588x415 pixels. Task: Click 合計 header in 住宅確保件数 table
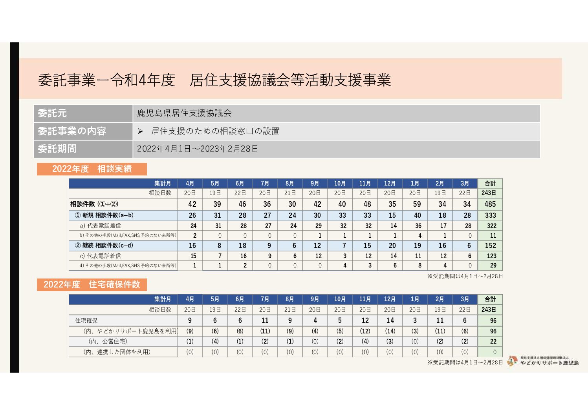point(490,299)
